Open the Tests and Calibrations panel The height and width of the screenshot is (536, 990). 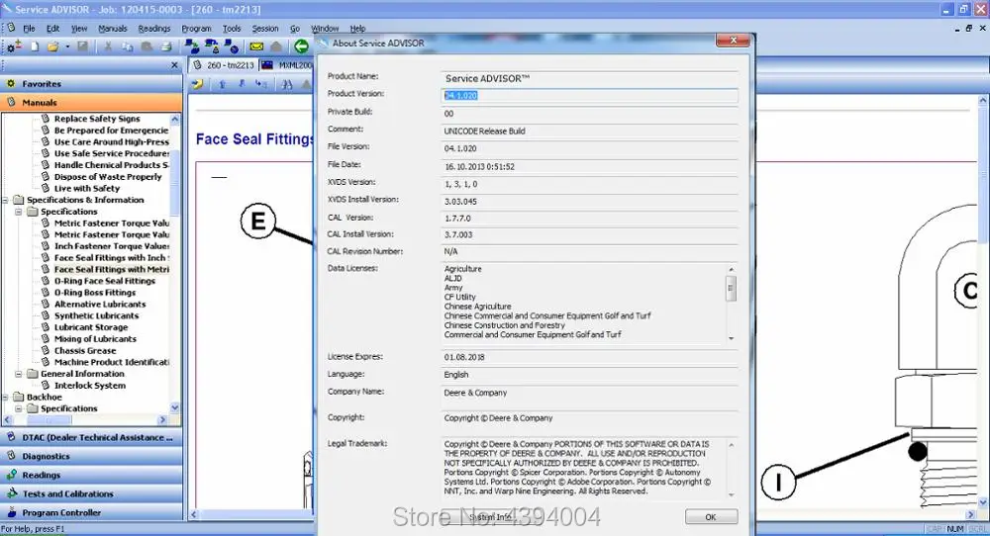click(91, 493)
